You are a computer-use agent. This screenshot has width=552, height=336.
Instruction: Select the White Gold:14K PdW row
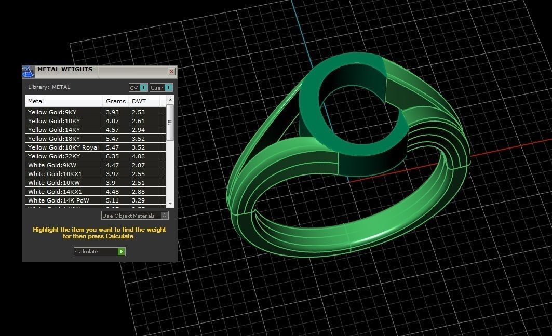[95, 200]
